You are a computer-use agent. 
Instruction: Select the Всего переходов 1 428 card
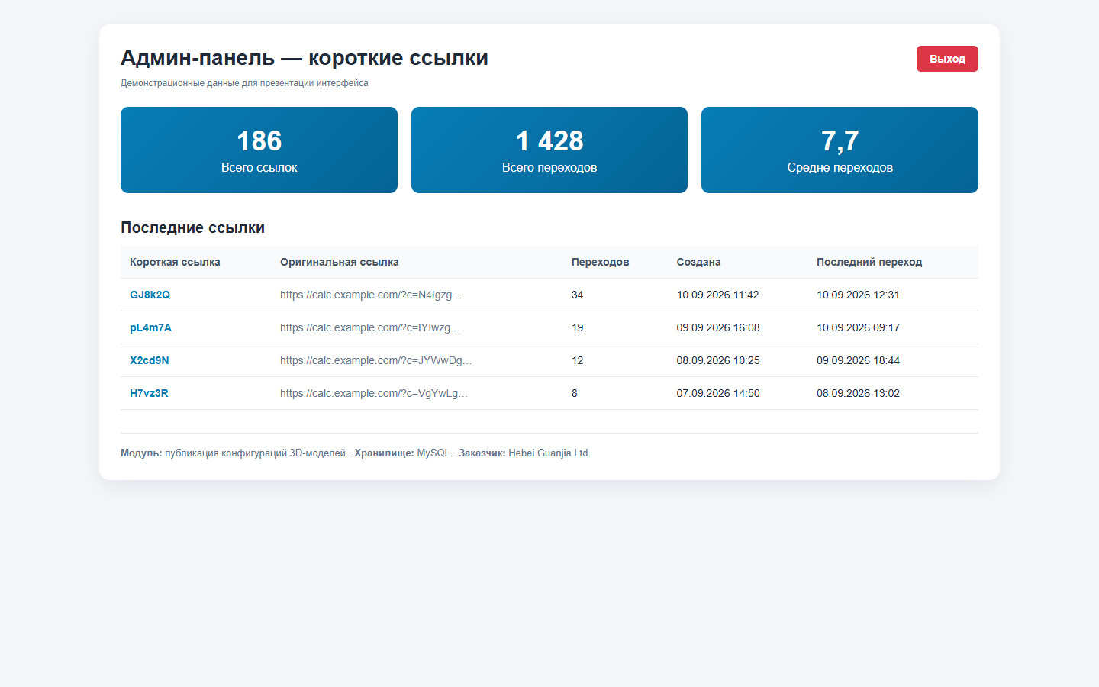coord(549,150)
